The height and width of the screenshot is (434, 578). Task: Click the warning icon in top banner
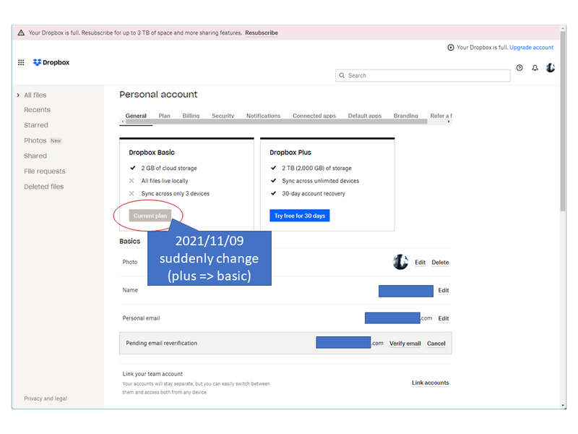(x=21, y=33)
